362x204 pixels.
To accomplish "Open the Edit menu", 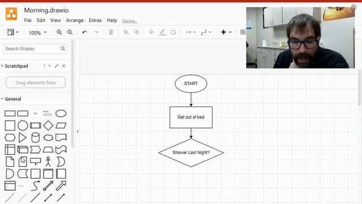I will pos(41,20).
